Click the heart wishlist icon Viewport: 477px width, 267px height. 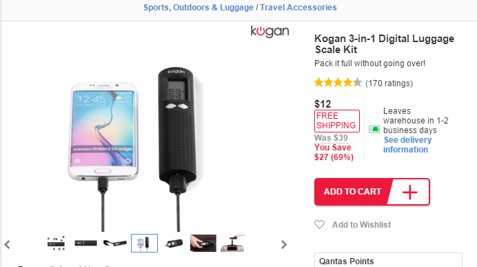coord(319,225)
